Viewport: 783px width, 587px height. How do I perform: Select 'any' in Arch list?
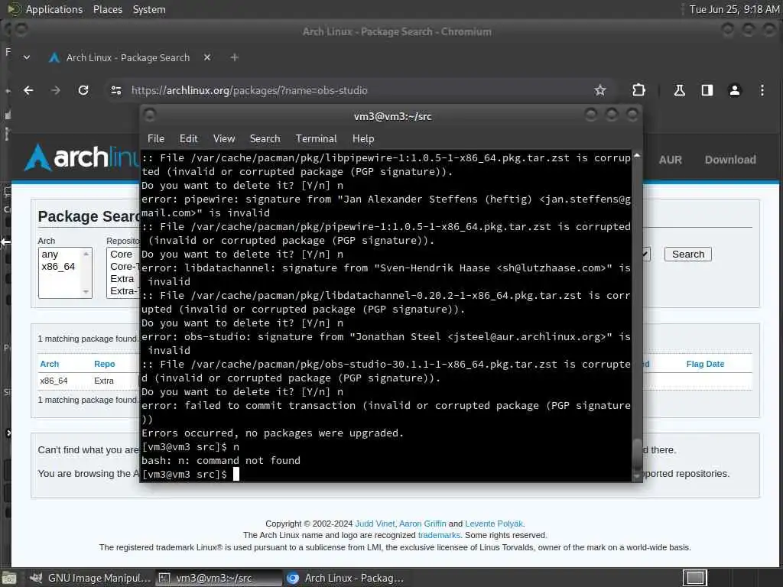tap(50, 254)
